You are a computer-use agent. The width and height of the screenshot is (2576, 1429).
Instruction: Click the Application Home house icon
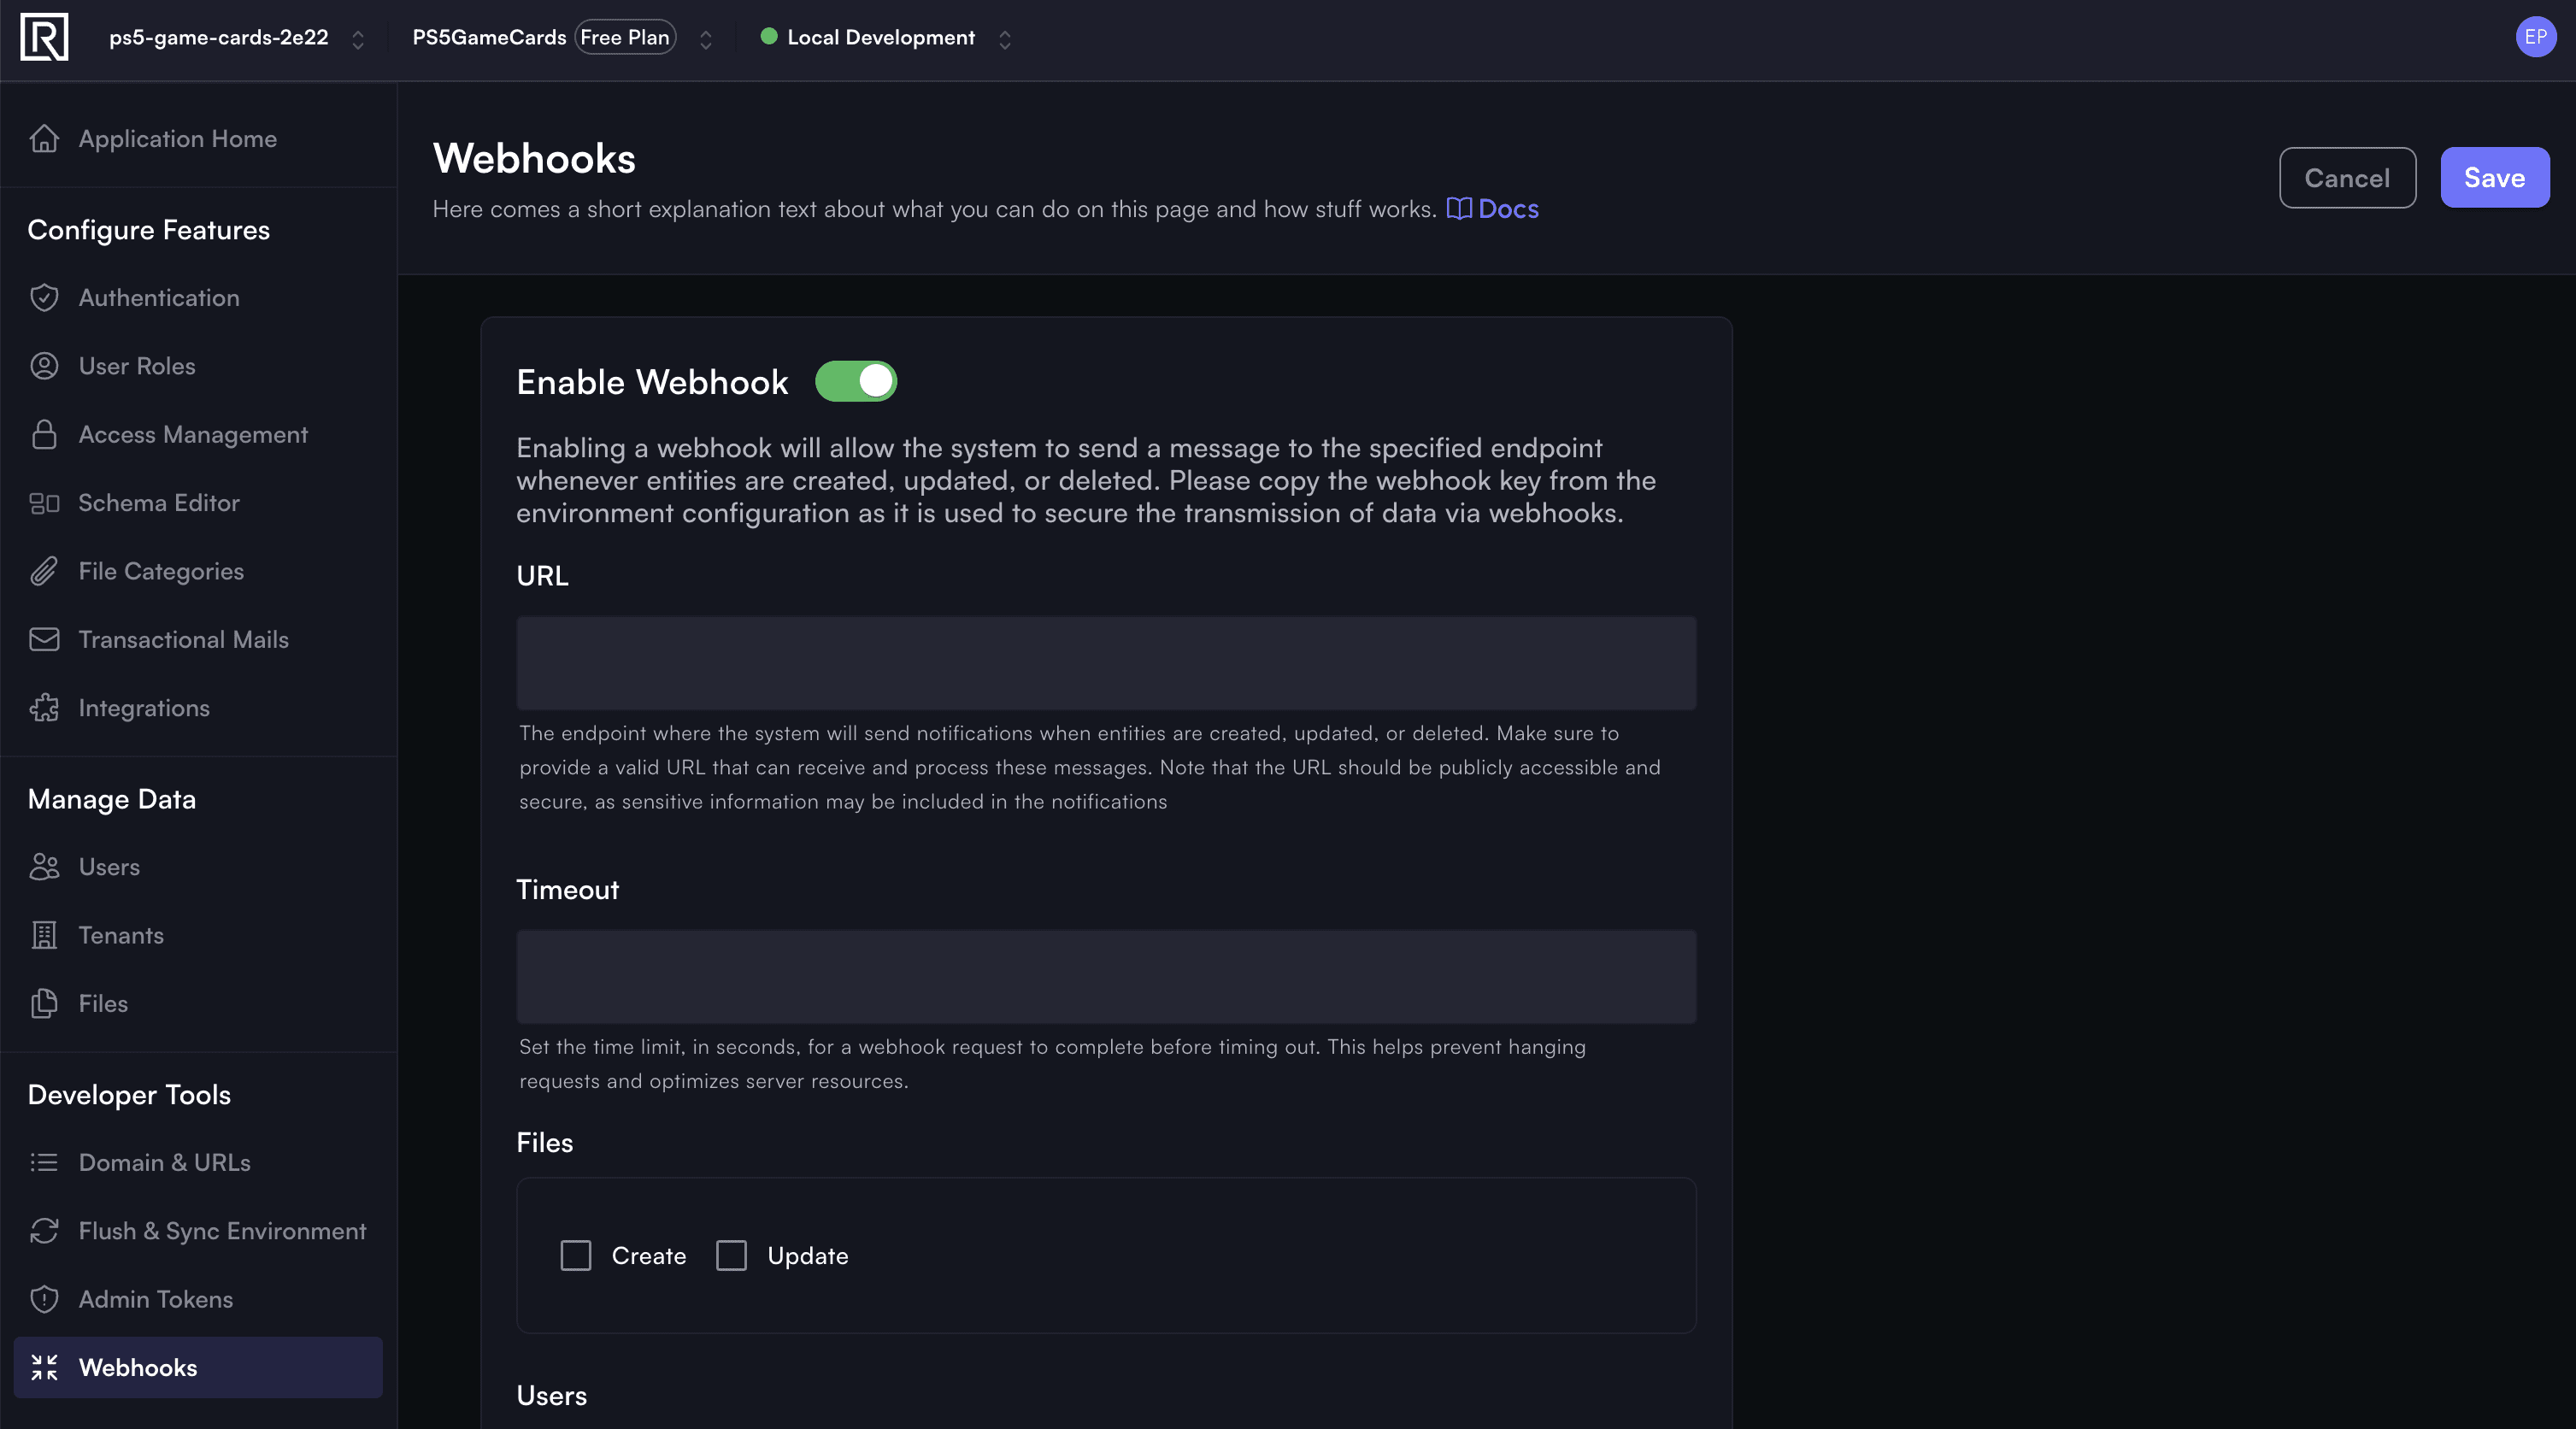pyautogui.click(x=44, y=139)
